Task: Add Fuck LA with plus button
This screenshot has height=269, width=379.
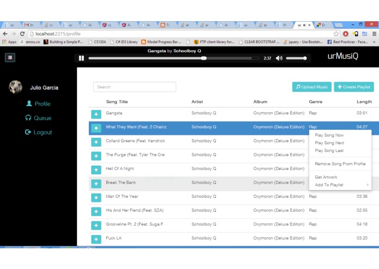Action: point(96,240)
